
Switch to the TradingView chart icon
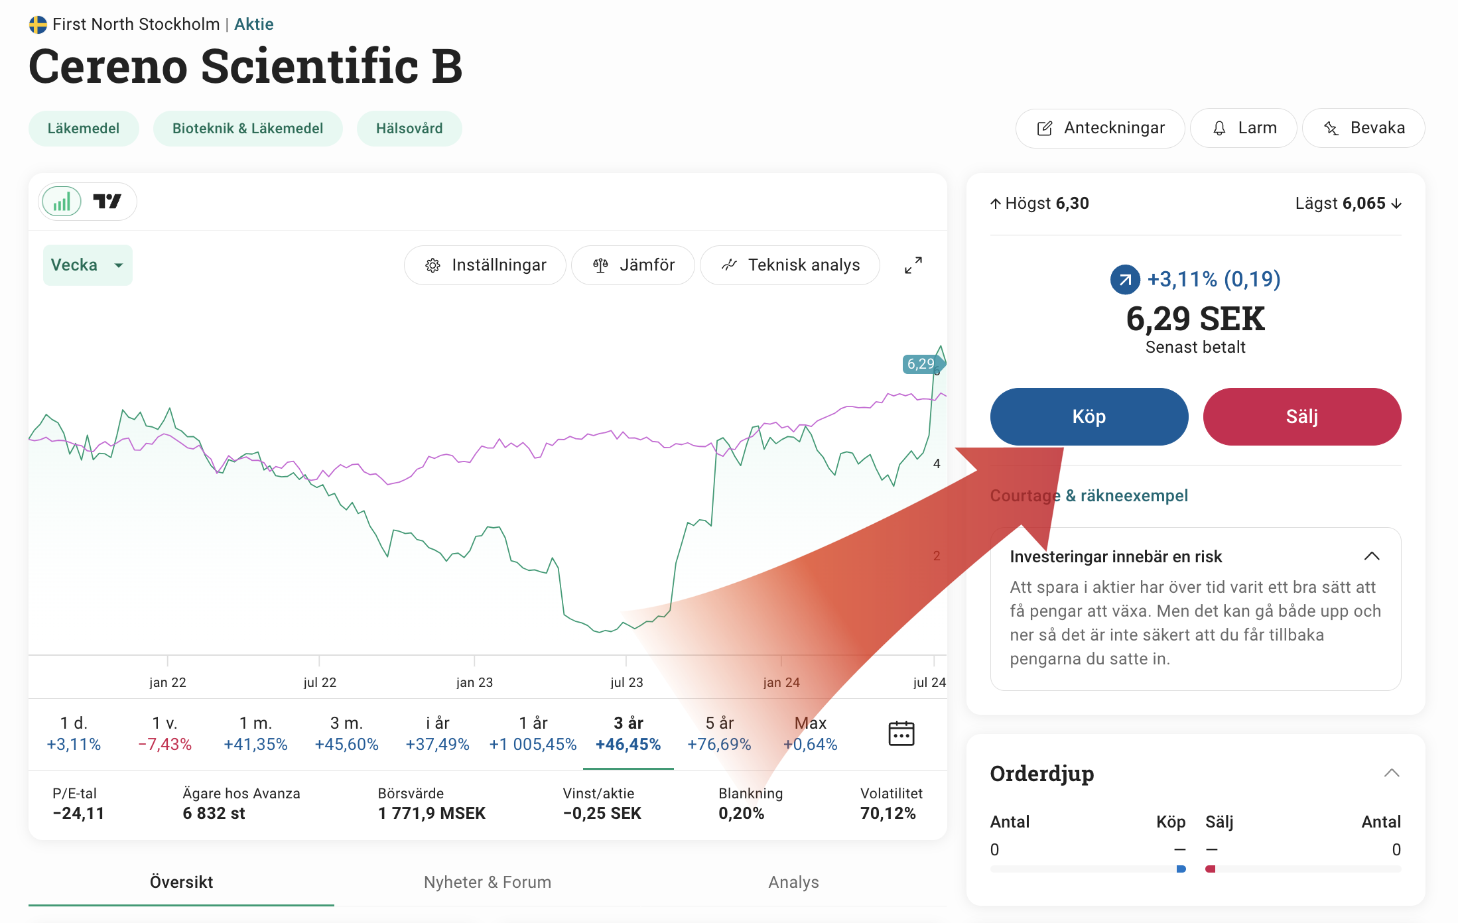click(x=107, y=202)
